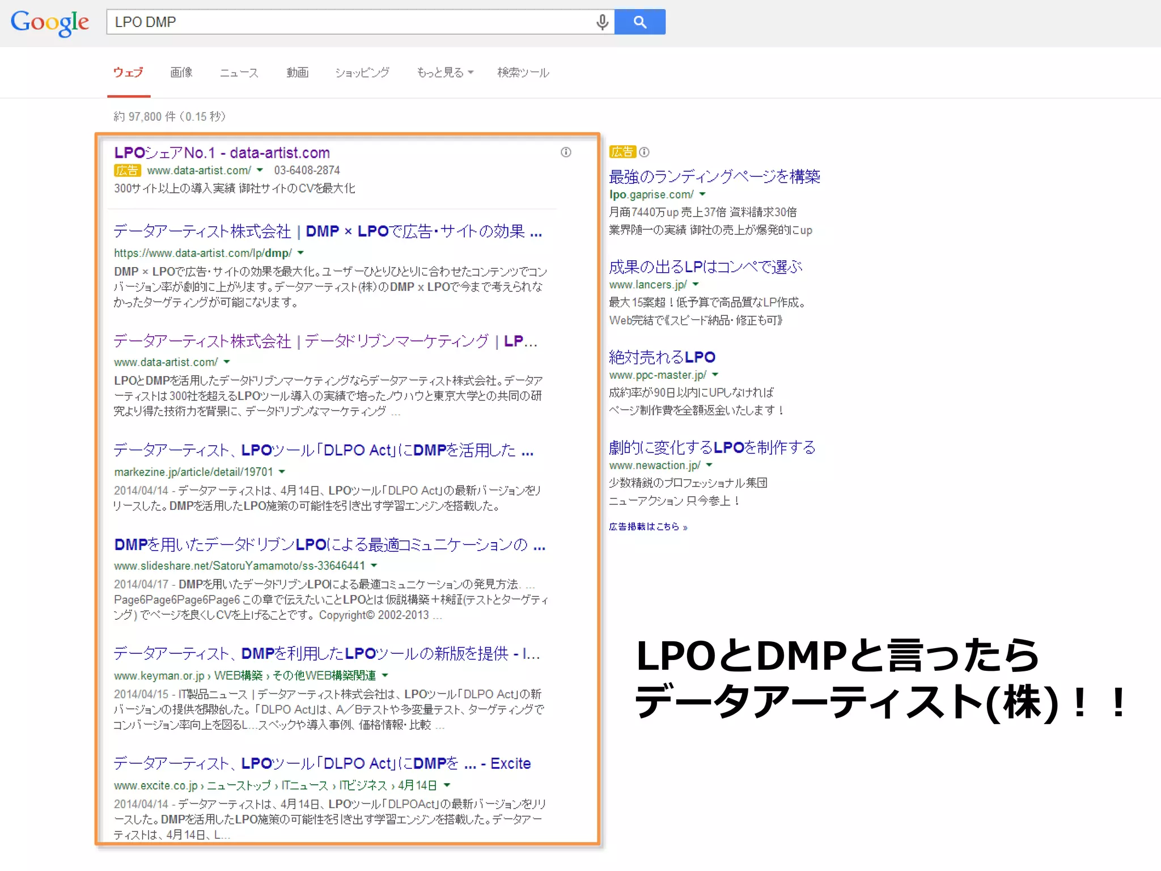Expand arrow beside www.lancers.jp/
Image resolution: width=1161 pixels, height=871 pixels.
(696, 285)
